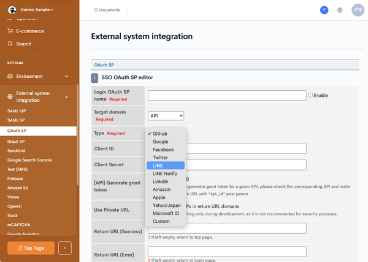
Task: Click the Environment icon in sidebar
Action: tap(10, 76)
